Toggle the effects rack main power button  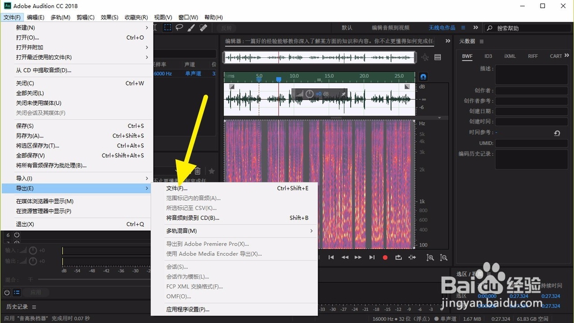(7, 292)
